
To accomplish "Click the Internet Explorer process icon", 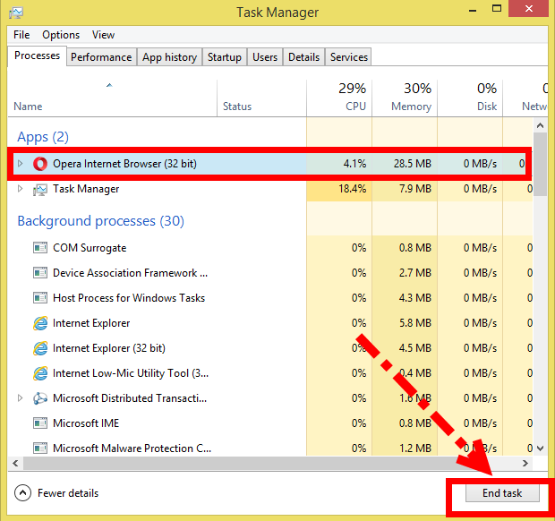I will tap(40, 323).
